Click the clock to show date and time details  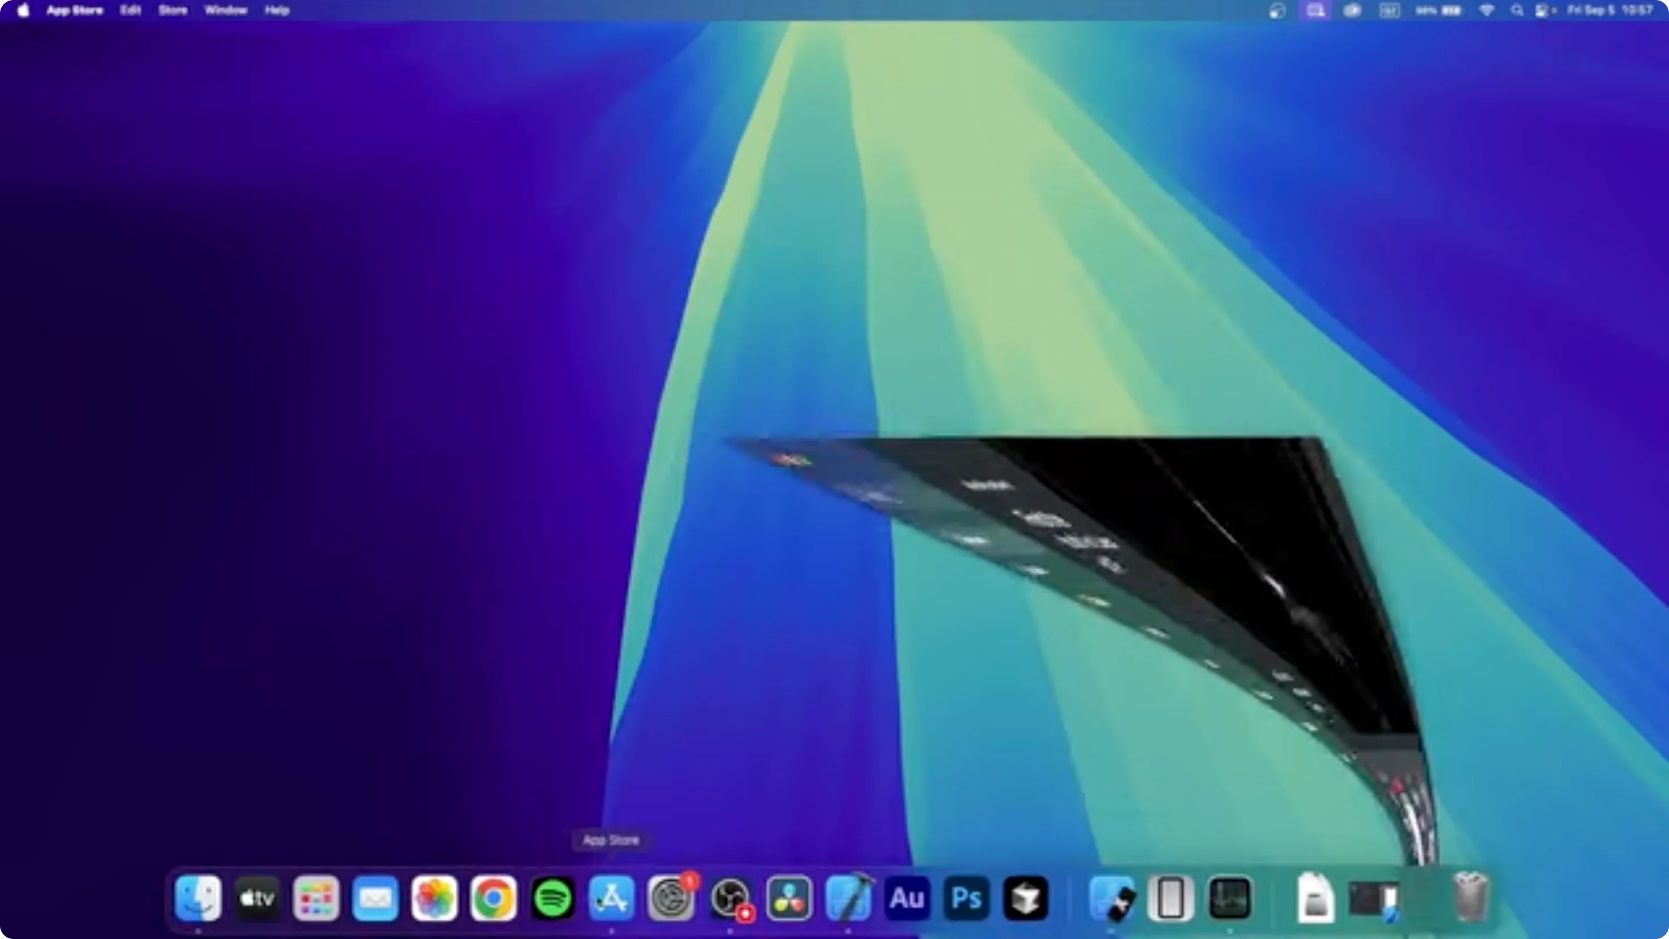click(x=1607, y=10)
